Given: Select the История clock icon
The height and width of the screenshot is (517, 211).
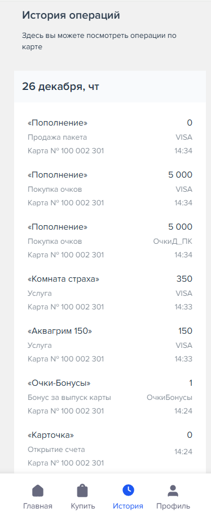Looking at the screenshot, I should pos(128,490).
